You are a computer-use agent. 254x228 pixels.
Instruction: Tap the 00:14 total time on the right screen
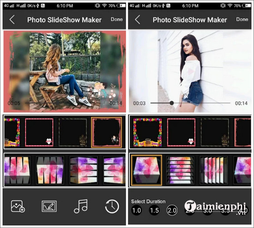pyautogui.click(x=241, y=103)
